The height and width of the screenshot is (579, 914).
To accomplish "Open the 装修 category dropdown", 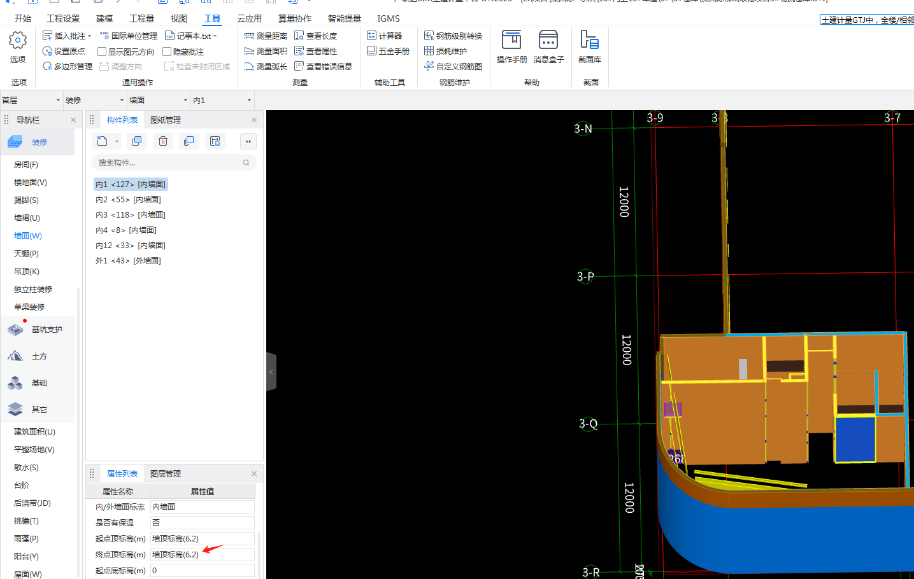I will [95, 100].
